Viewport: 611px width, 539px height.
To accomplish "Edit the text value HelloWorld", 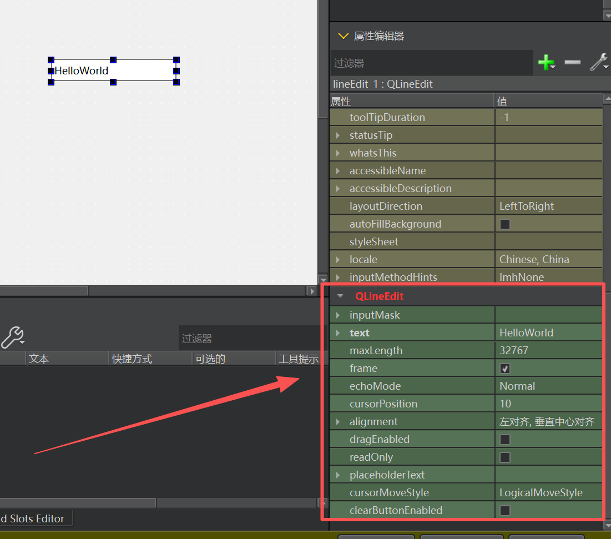I will click(x=549, y=333).
